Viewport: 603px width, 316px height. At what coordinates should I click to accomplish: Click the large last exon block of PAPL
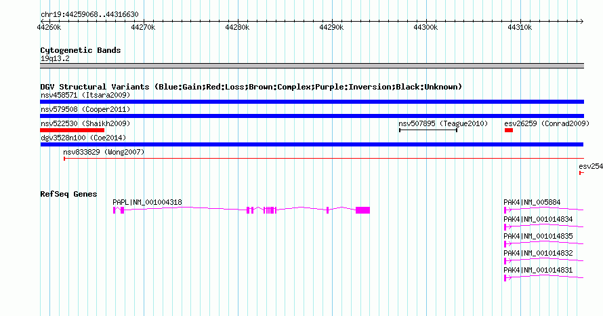point(362,210)
